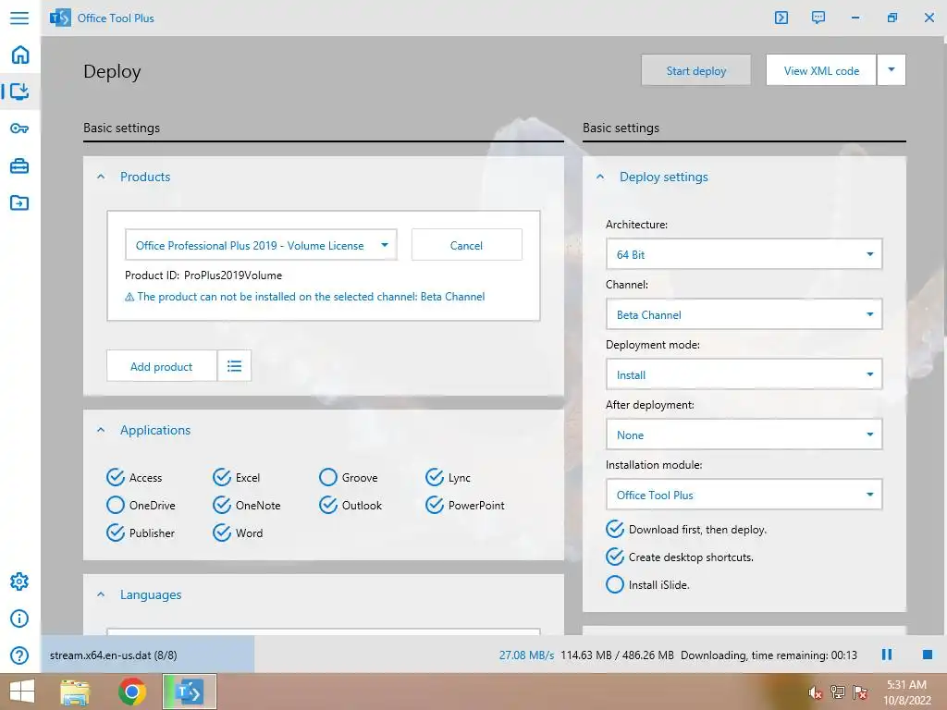Open the Installation module dropdown
The image size is (947, 710).
click(744, 495)
